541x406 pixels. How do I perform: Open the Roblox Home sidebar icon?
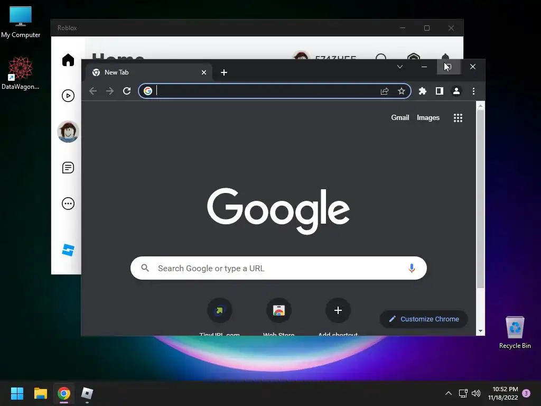pos(68,60)
